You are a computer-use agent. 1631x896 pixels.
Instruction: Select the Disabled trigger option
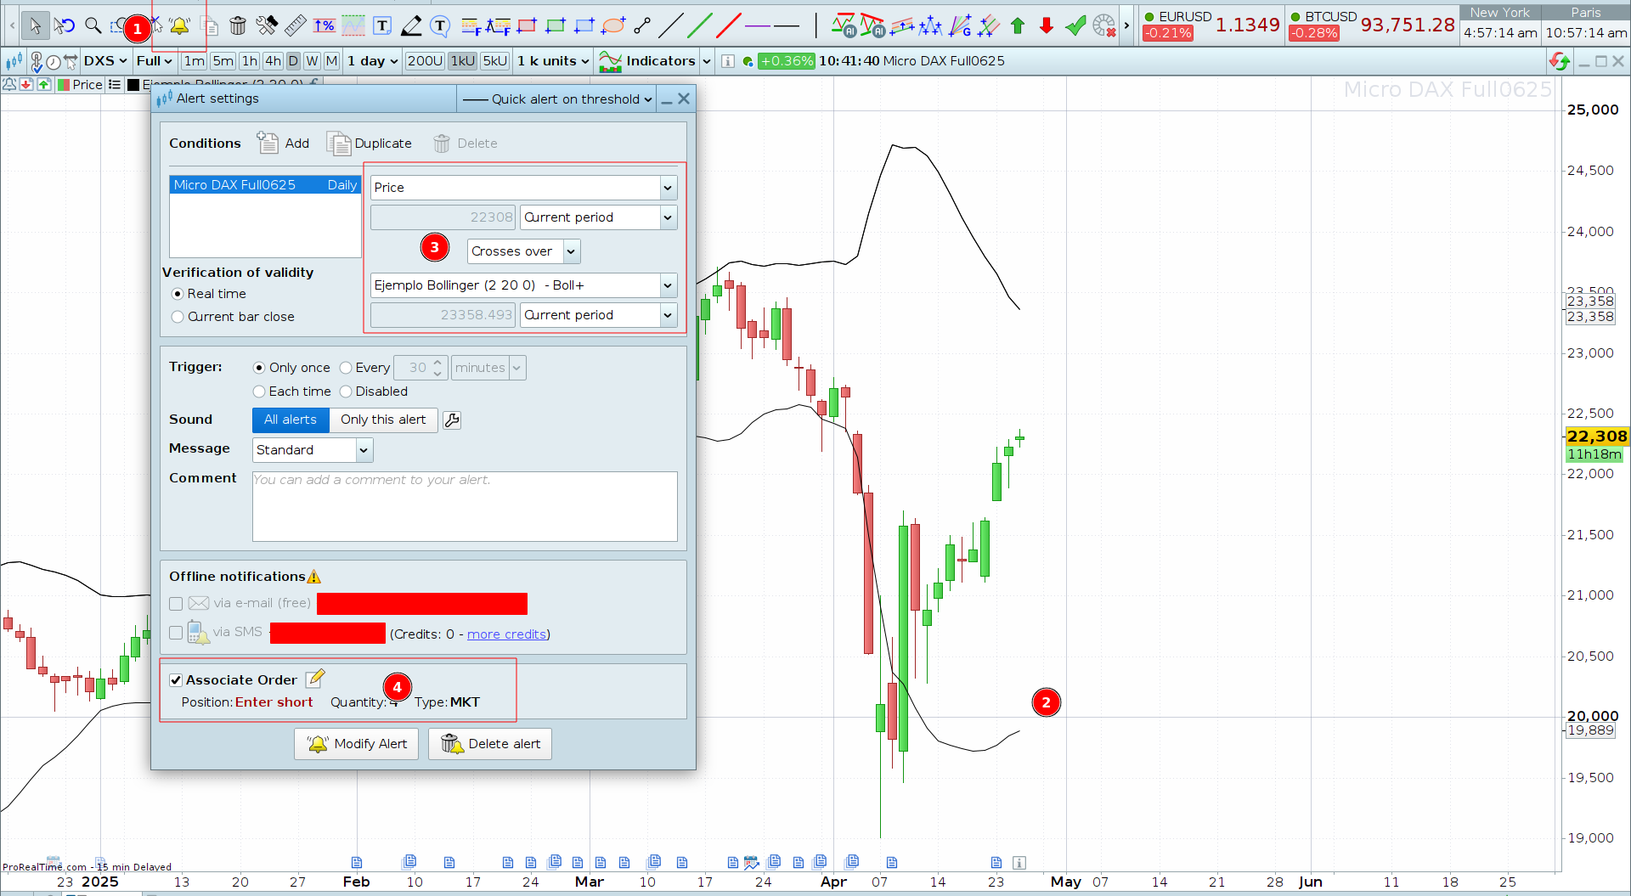(346, 392)
